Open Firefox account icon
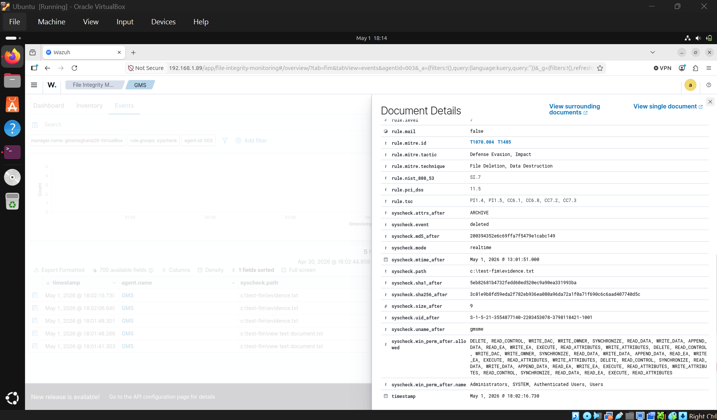717x420 pixels. click(x=682, y=68)
